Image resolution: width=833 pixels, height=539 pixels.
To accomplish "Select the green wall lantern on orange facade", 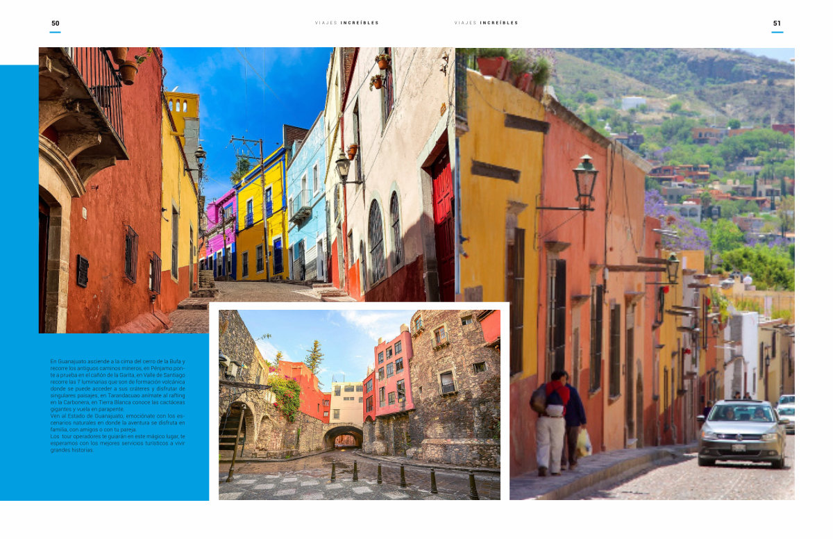I will 585,181.
